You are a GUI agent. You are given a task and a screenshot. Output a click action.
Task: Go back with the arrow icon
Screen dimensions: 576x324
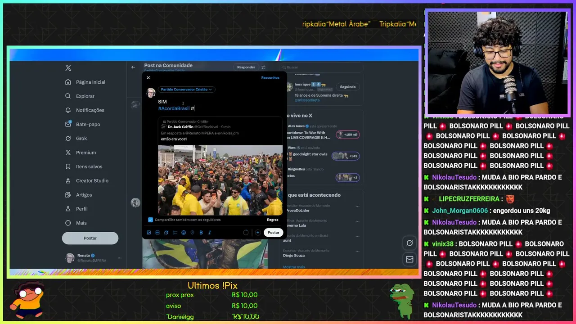133,67
